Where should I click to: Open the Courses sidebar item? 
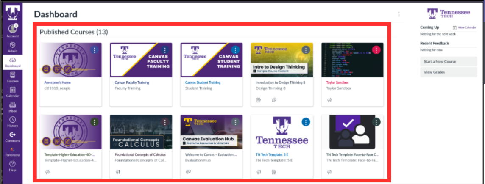click(12, 77)
